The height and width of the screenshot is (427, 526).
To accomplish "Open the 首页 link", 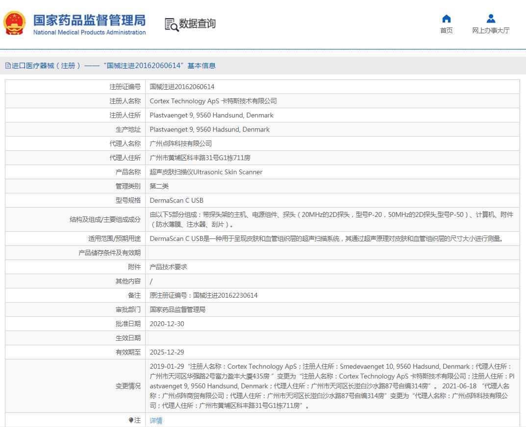I will 446,30.
